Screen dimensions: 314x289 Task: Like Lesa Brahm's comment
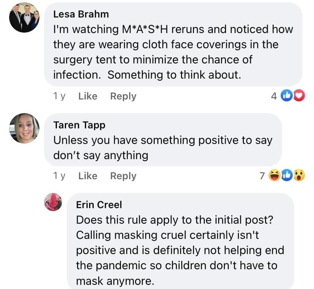pyautogui.click(x=88, y=96)
